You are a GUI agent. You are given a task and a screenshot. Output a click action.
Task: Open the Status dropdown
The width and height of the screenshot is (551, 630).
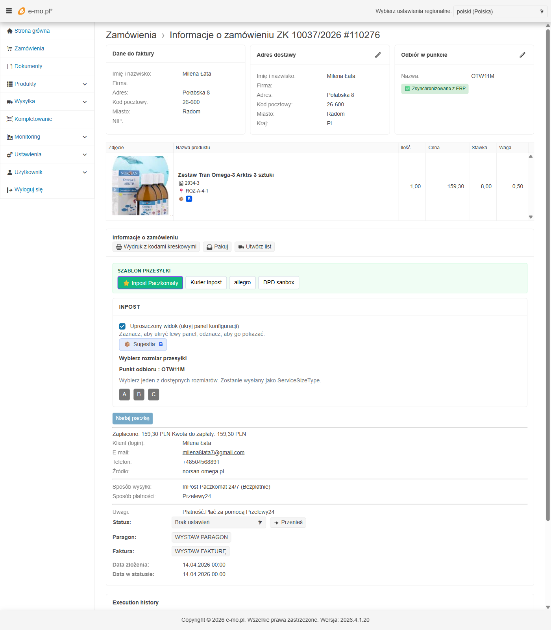point(218,523)
